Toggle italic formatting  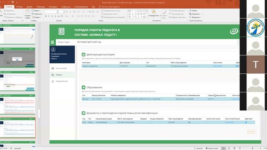(49, 16)
